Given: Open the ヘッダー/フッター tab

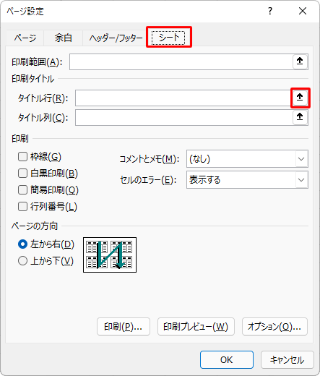Looking at the screenshot, I should (116, 38).
